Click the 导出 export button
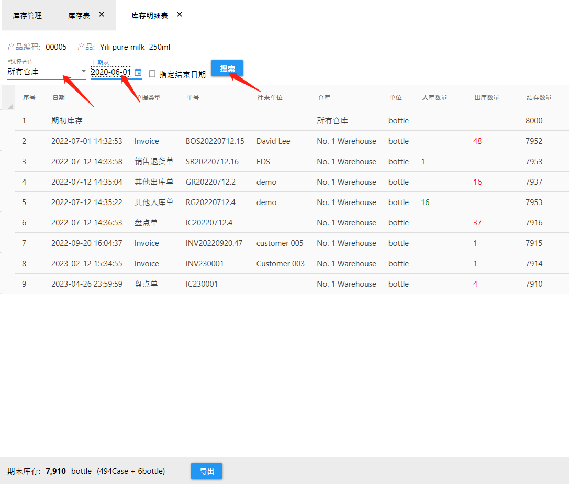 click(x=207, y=471)
